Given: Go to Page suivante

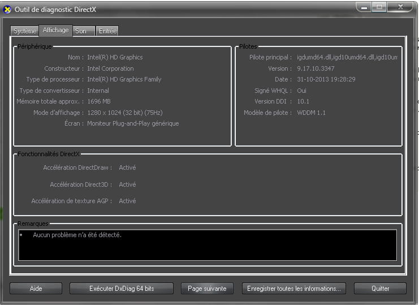Looking at the screenshot, I should (x=207, y=288).
